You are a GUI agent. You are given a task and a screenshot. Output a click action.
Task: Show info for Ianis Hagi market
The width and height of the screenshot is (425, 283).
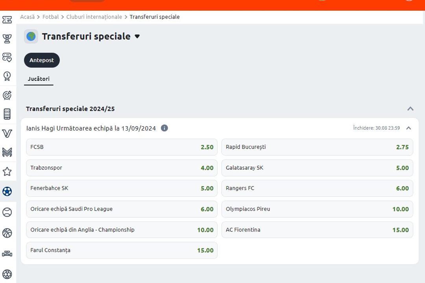(164, 128)
